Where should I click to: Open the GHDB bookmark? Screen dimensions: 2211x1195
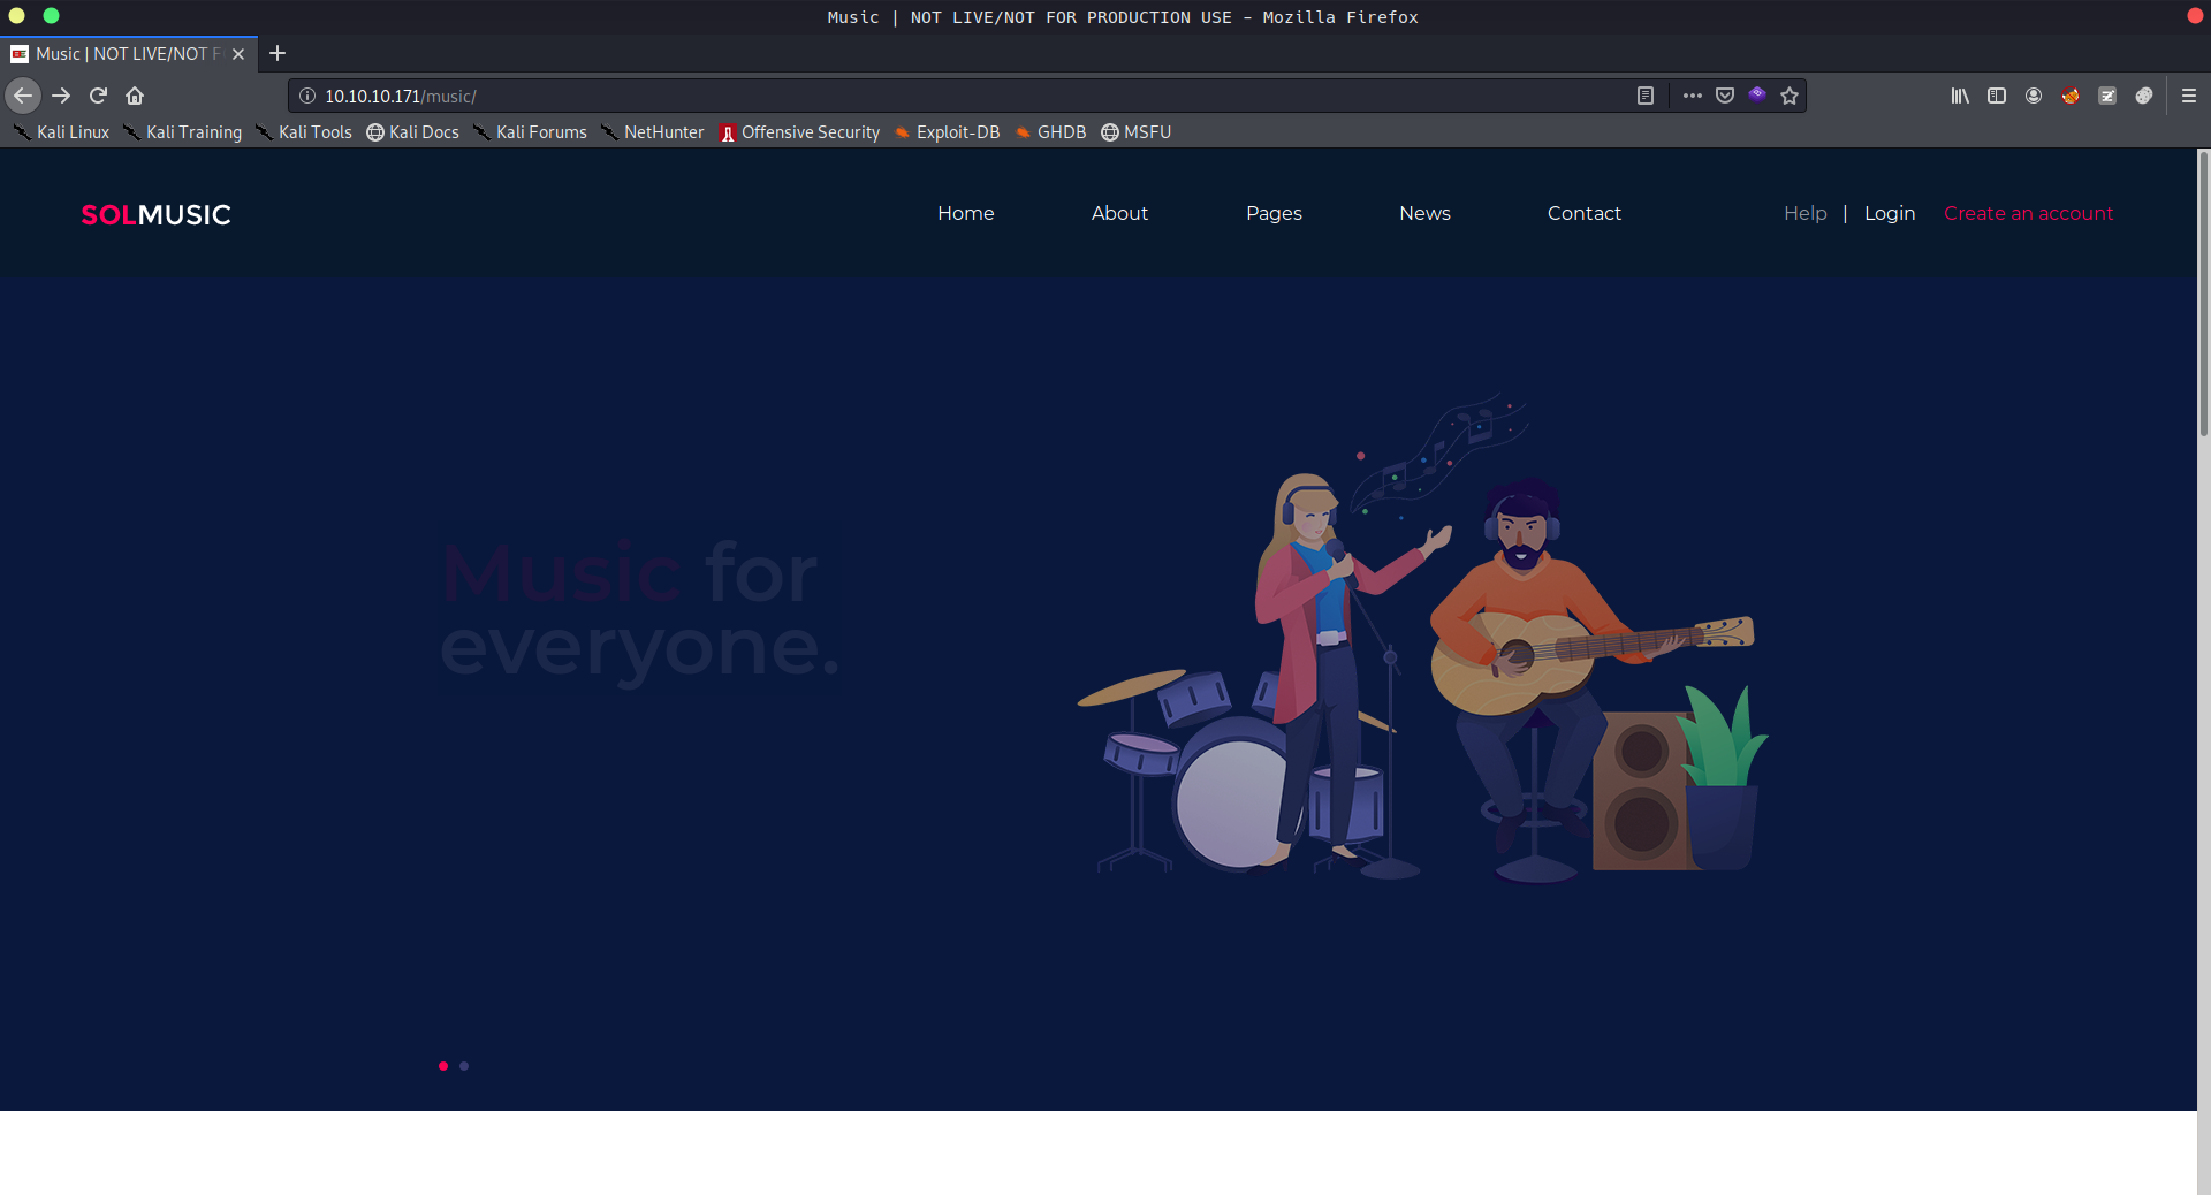tap(1051, 132)
